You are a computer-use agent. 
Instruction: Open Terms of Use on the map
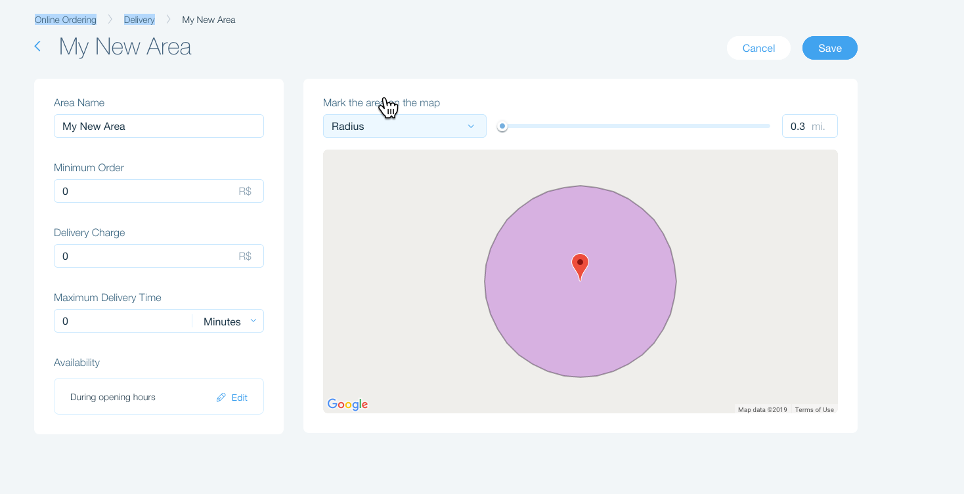[814, 410]
